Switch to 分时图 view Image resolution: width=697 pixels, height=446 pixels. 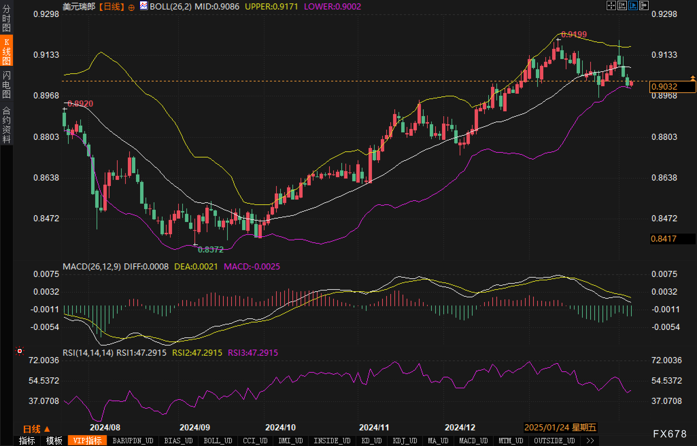point(6,18)
